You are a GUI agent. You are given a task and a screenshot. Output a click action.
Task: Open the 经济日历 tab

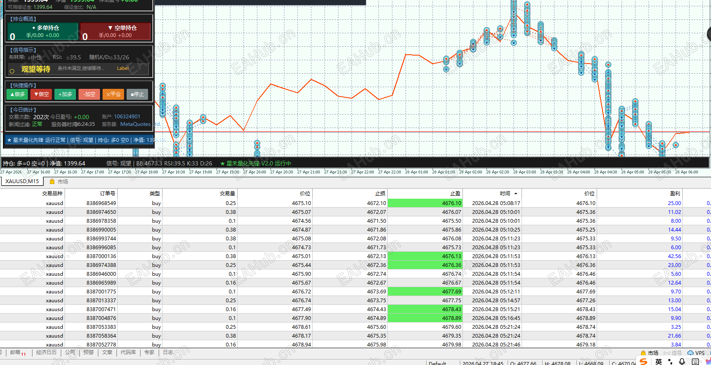click(46, 352)
